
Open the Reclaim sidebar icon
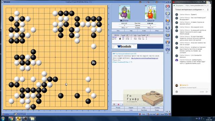[x=168, y=36]
